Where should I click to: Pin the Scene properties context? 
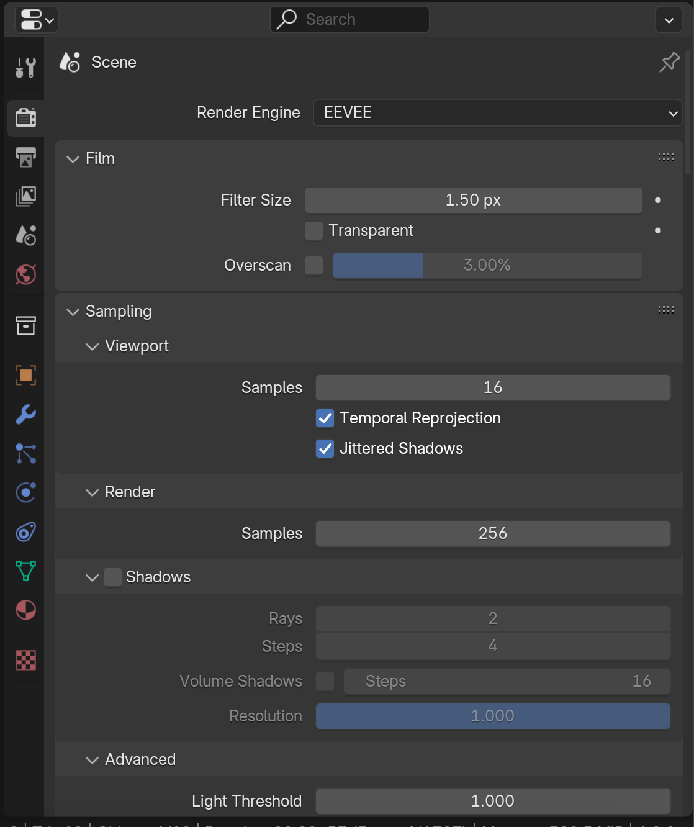coord(669,62)
